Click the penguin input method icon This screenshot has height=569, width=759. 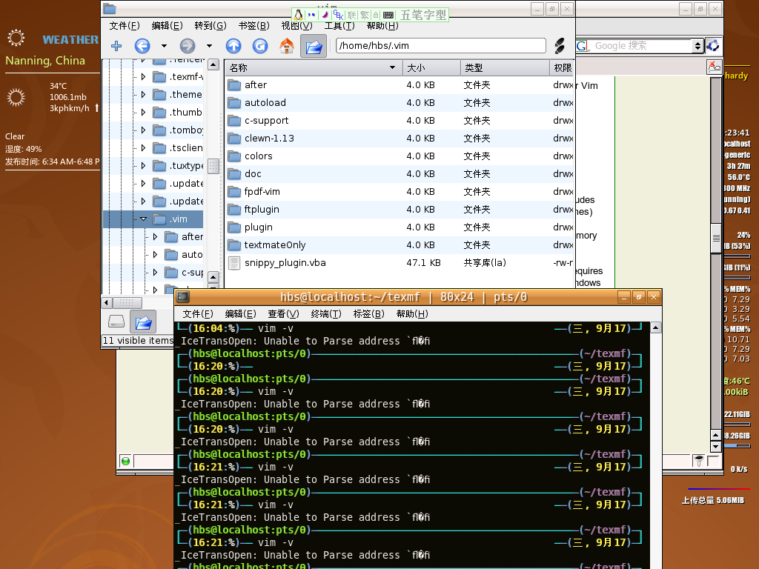(299, 15)
